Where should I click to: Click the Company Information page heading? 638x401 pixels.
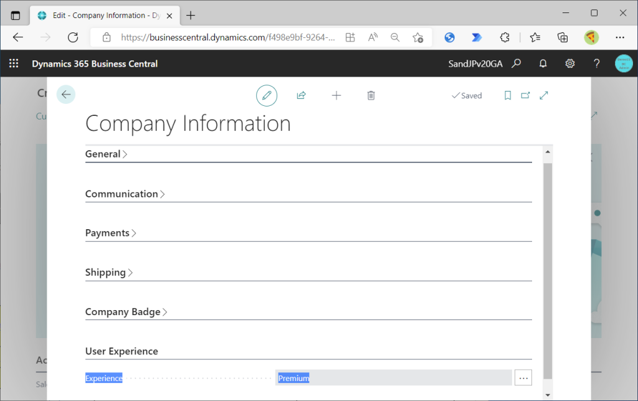tap(188, 123)
